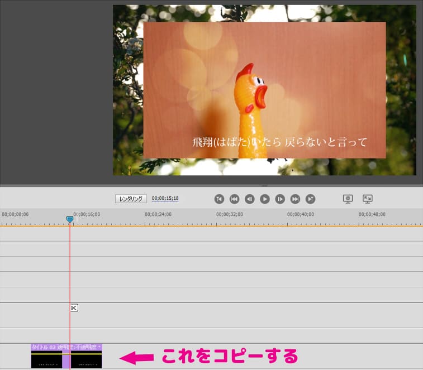Screen dimensions: 423x370
Task: Click the レンダリング button
Action: click(x=131, y=199)
